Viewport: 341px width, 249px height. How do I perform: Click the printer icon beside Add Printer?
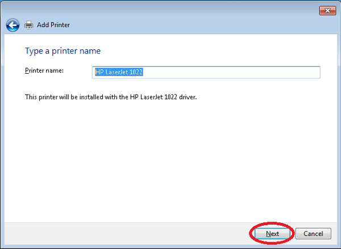[x=29, y=25]
